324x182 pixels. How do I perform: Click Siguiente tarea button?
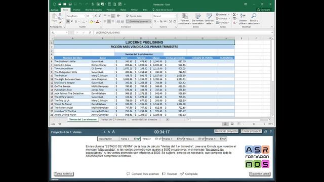[260, 174]
